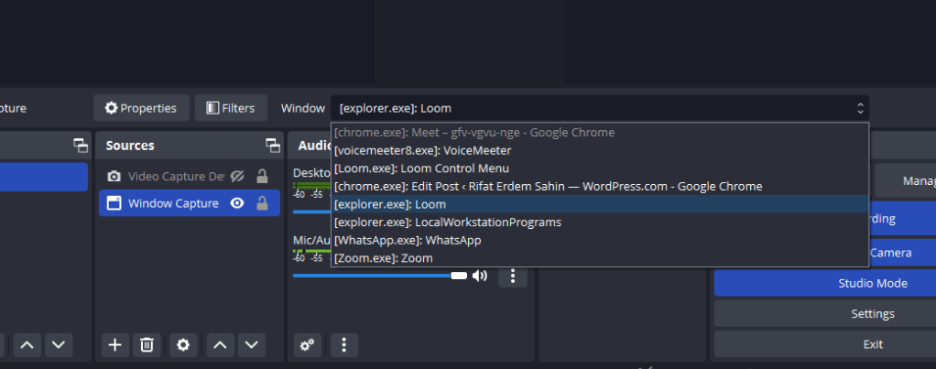Click the Virtual Camera button
Viewport: 936px width, 369px height.
tap(903, 253)
